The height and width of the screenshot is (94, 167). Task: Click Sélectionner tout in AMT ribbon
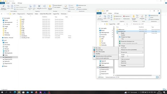coord(153,16)
